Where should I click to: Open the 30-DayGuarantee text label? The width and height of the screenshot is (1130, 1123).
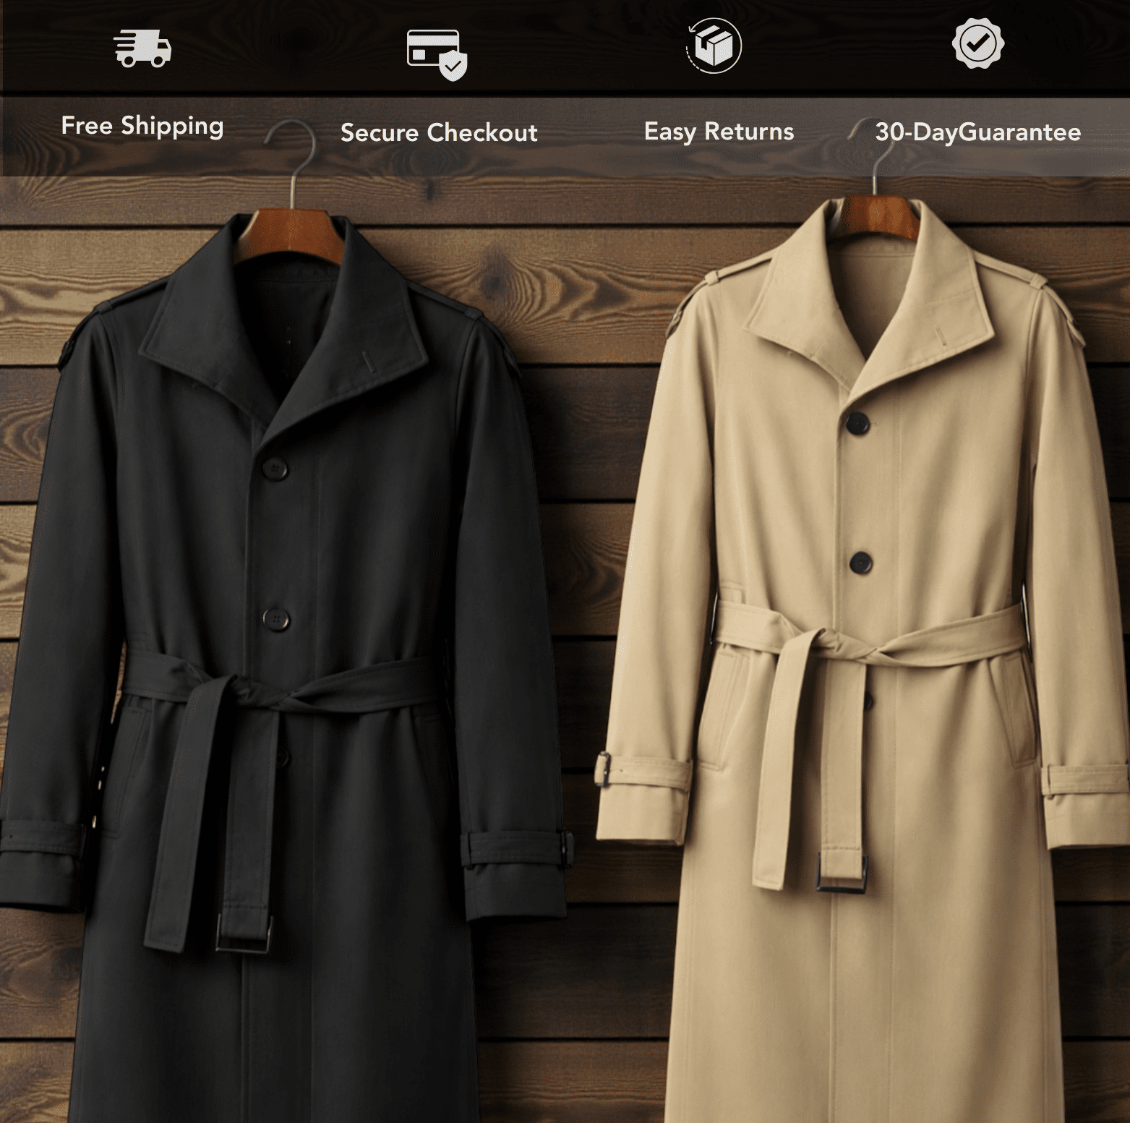977,132
